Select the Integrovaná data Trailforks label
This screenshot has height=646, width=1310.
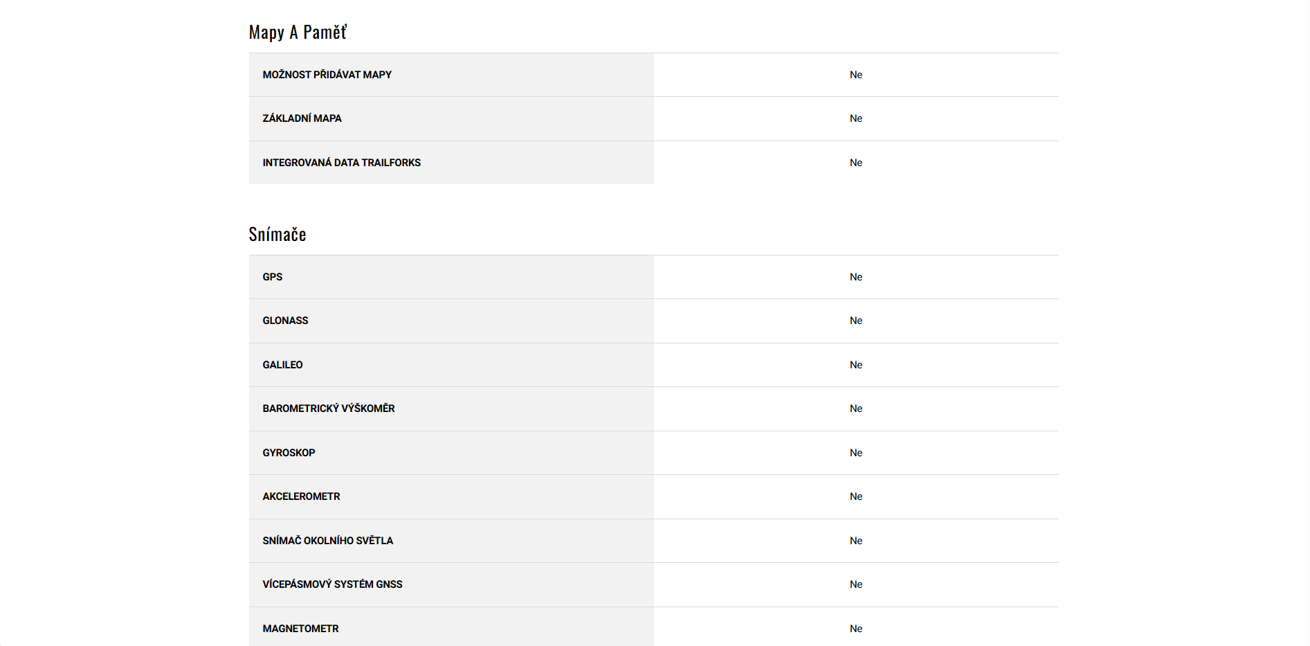pyautogui.click(x=341, y=163)
